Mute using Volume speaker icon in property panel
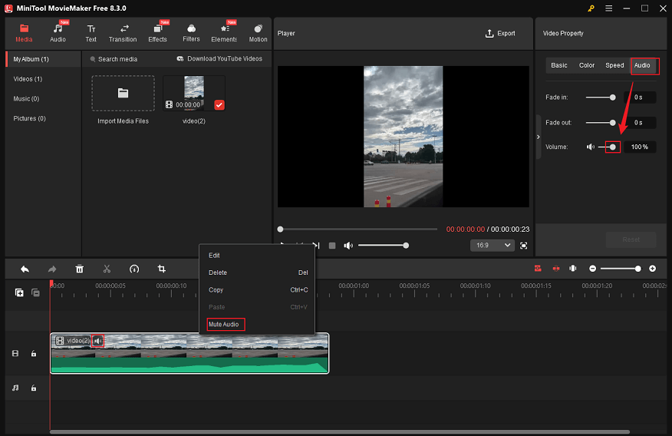 tap(591, 147)
